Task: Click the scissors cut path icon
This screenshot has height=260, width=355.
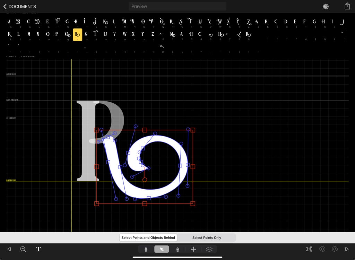Action: 309,249
